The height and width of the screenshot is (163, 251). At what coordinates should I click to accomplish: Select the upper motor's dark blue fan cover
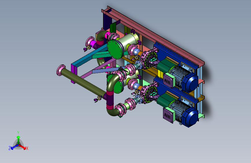(190, 83)
